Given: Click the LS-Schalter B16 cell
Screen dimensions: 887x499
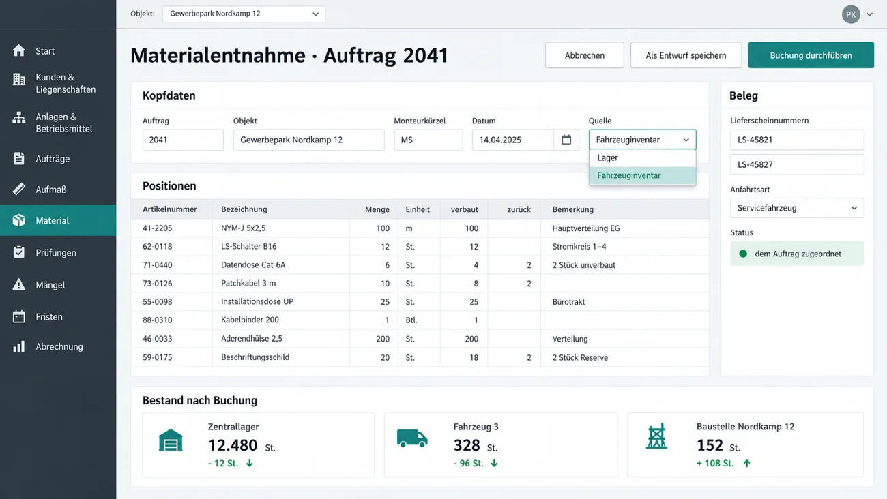Looking at the screenshot, I should coord(249,246).
